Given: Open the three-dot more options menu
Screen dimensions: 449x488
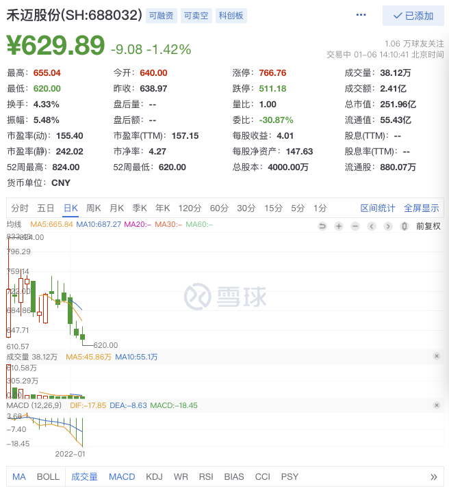Looking at the screenshot, I should pyautogui.click(x=361, y=15).
